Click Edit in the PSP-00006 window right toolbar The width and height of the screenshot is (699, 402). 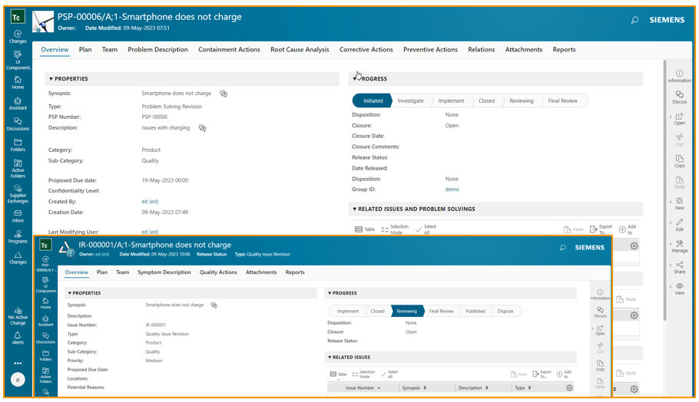pyautogui.click(x=679, y=225)
